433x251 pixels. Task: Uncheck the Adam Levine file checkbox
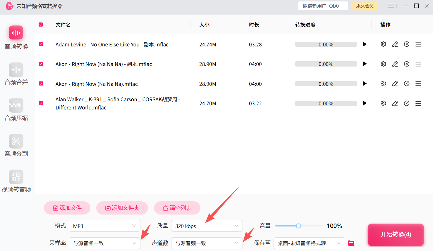coord(41,44)
